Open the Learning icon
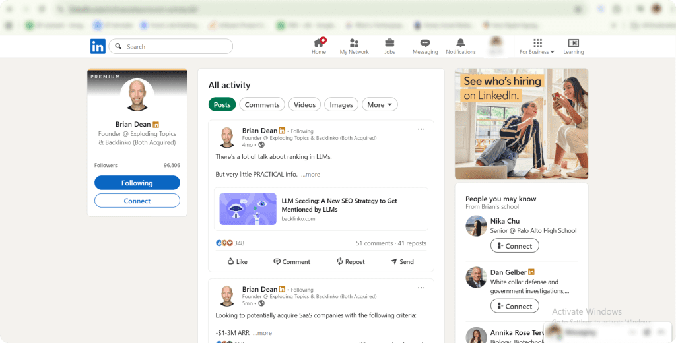Screen dimensions: 676x343 tap(574, 47)
